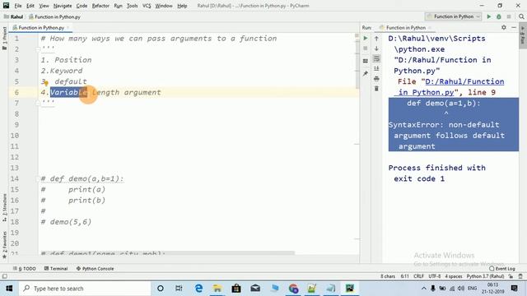This screenshot has width=527, height=296.
Task: Open the Tools menu
Action: click(x=132, y=6)
